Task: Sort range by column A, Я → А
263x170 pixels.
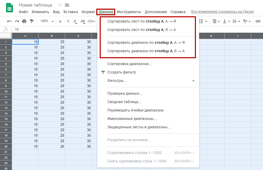Action: tap(148, 51)
